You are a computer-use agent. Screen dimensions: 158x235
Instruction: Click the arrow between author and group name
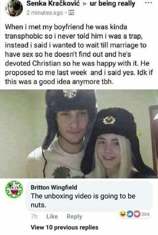tap(85, 4)
